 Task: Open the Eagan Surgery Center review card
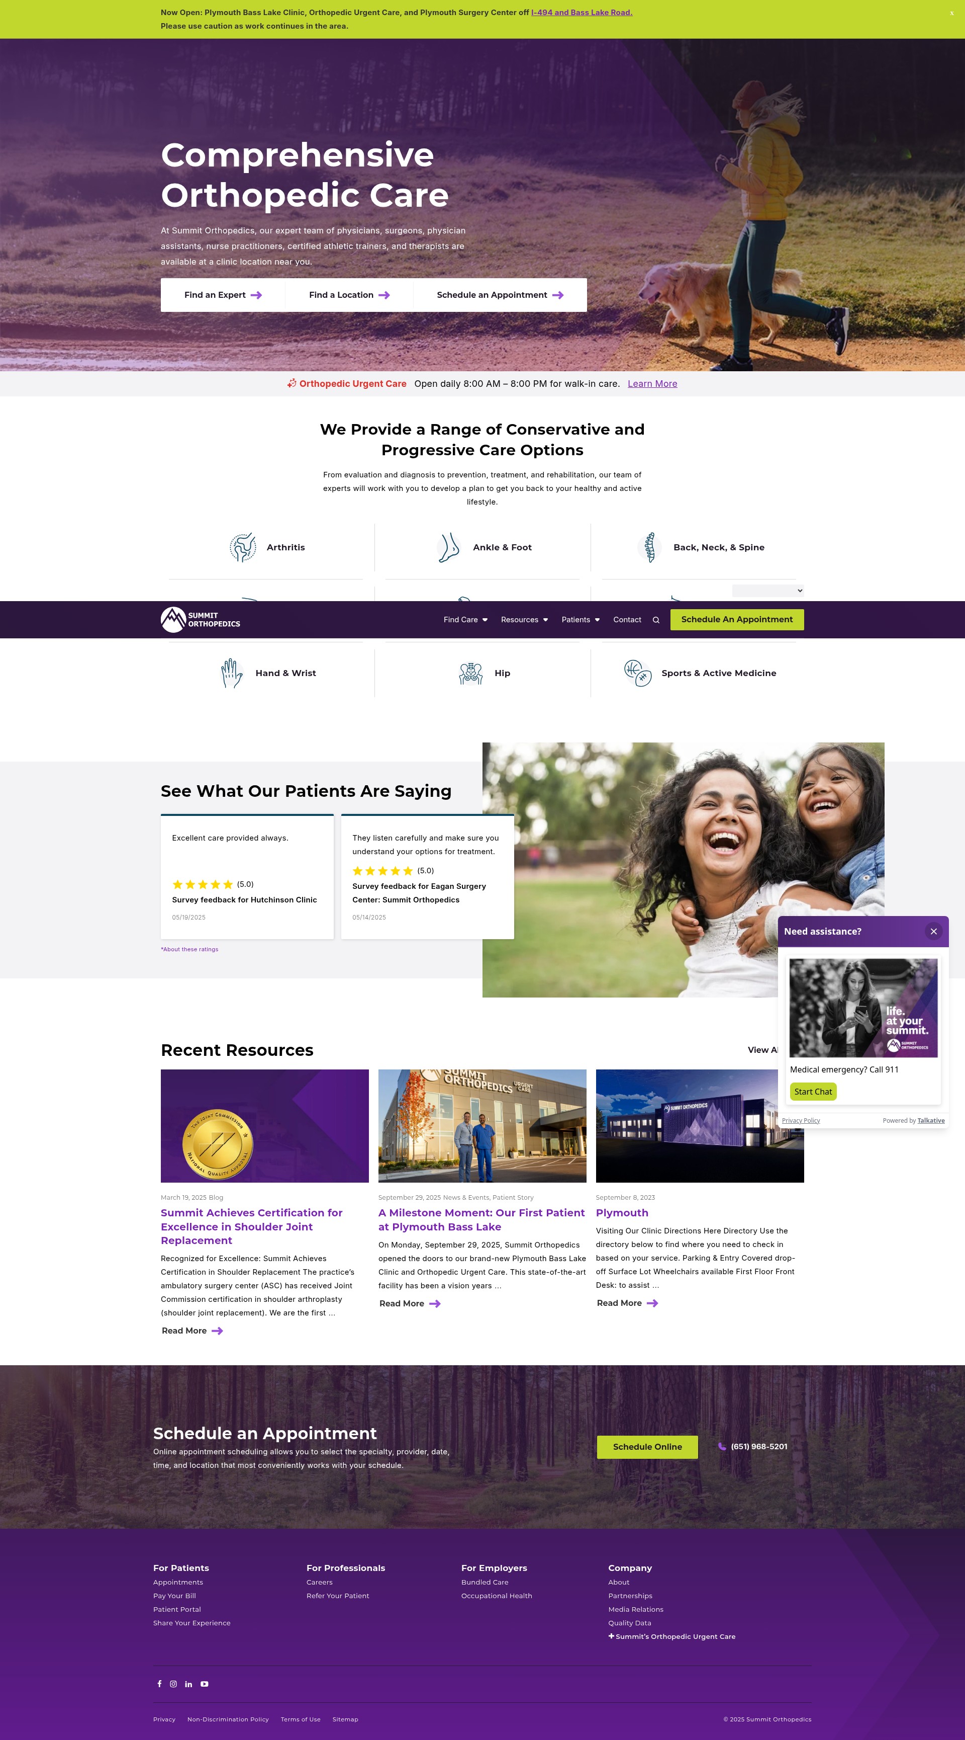pyautogui.click(x=428, y=877)
